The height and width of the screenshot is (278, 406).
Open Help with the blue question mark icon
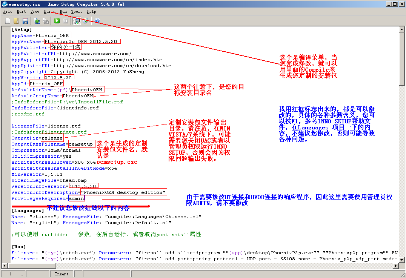(x=97, y=21)
